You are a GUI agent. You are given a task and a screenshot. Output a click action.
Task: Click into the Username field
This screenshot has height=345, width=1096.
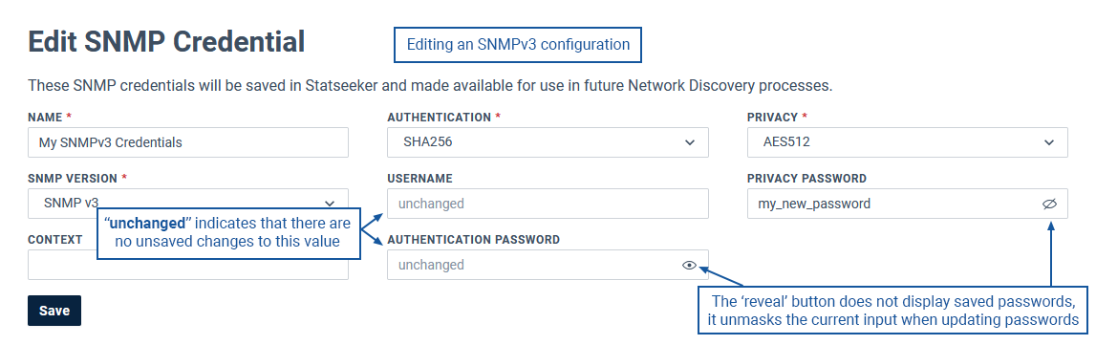pos(548,204)
